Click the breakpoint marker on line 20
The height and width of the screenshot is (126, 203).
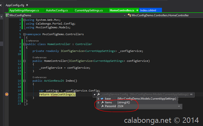pos(7,94)
